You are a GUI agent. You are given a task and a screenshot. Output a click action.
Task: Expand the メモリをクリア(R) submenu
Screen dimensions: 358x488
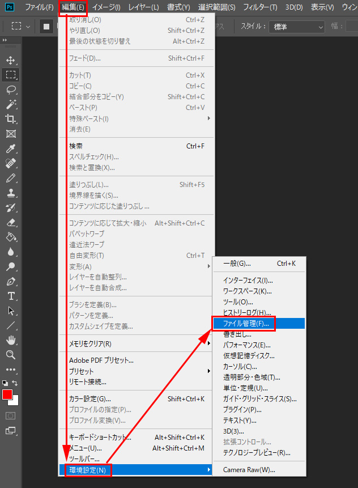point(137,343)
